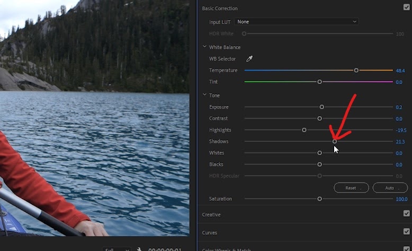The height and width of the screenshot is (251, 412).
Task: Collapse the Tone section chevron
Action: [x=204, y=95]
